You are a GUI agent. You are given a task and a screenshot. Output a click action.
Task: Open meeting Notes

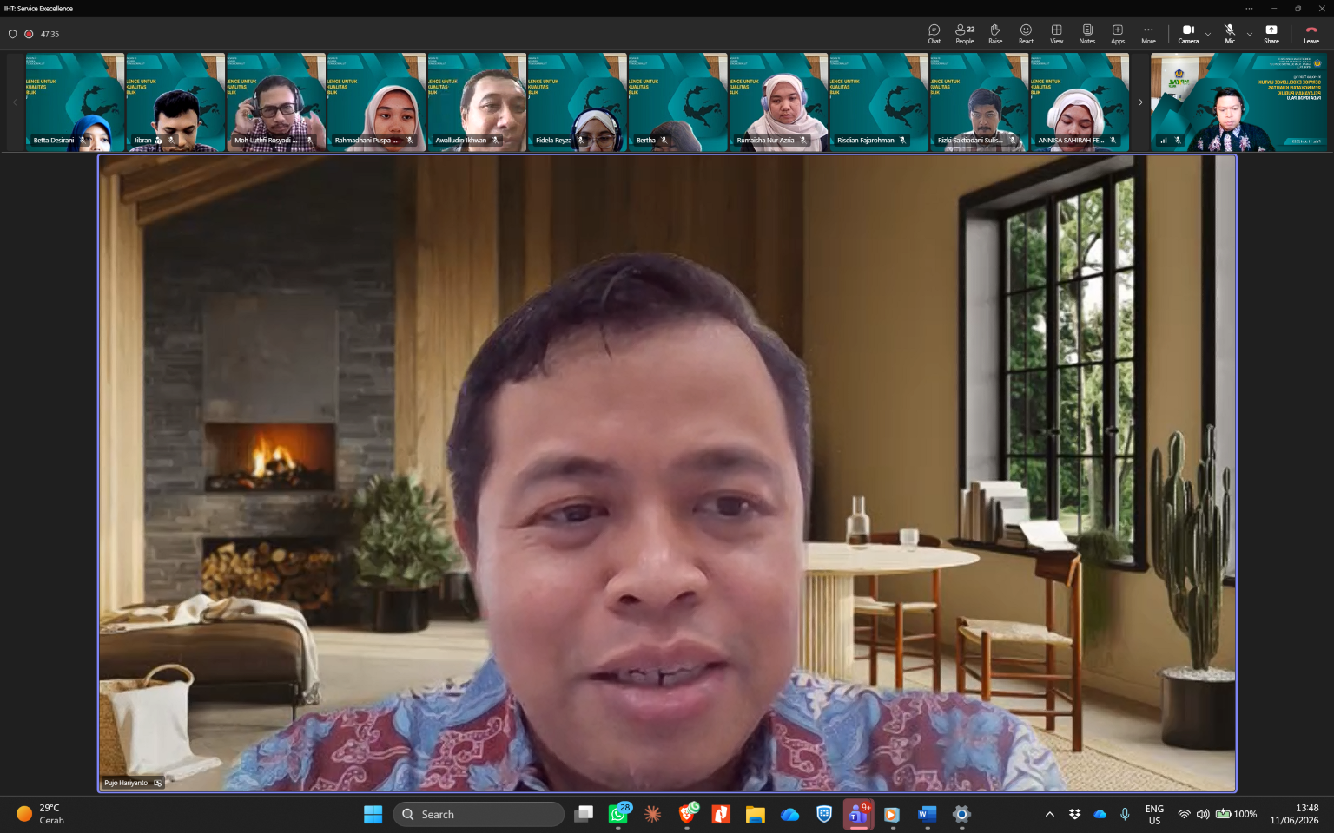1087,34
